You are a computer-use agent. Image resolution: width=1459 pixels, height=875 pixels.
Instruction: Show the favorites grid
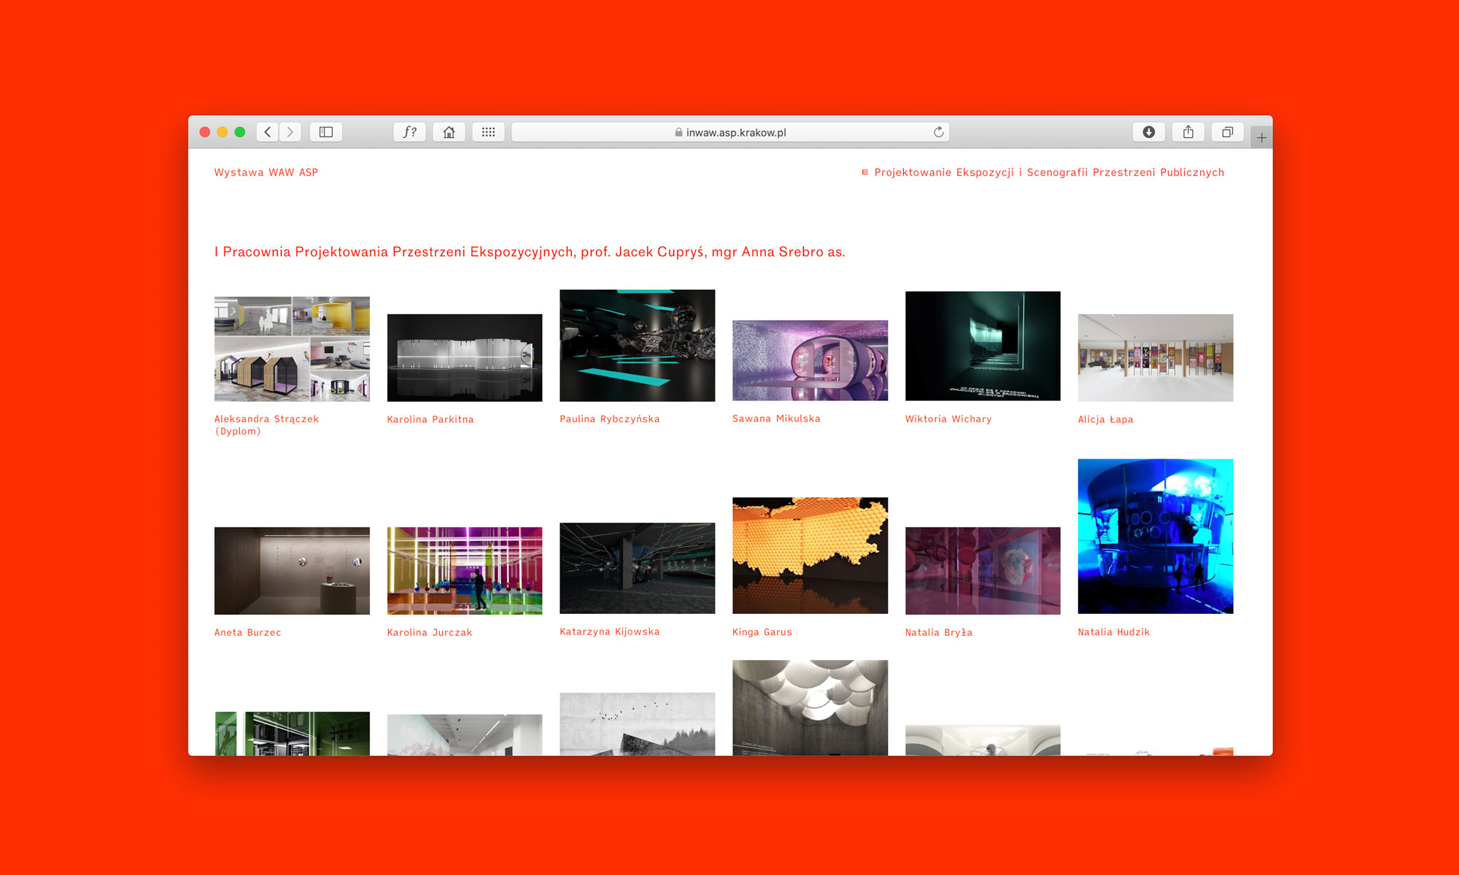488,132
